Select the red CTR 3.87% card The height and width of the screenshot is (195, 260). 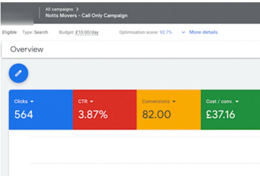pos(105,110)
